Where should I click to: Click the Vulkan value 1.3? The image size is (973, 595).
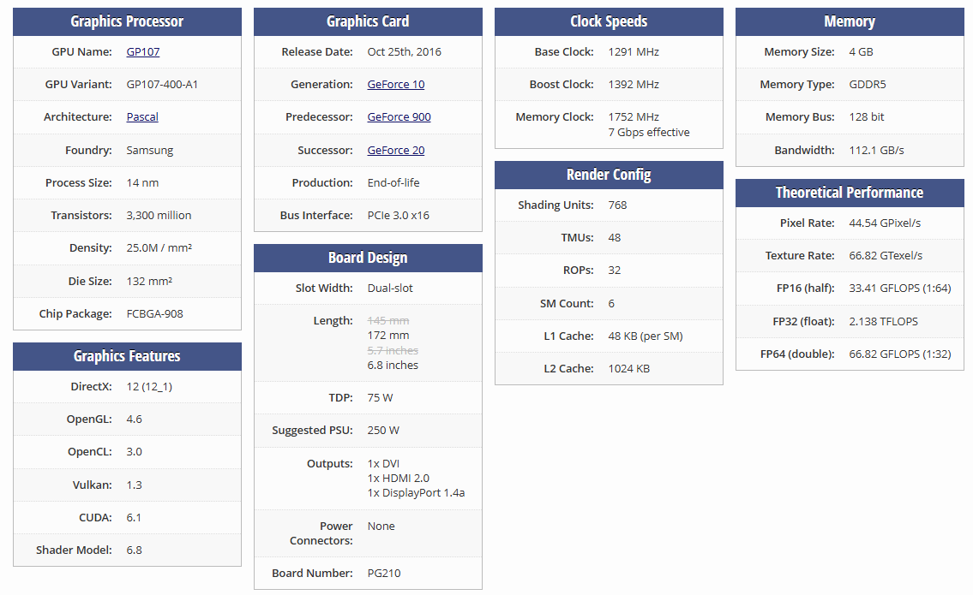[134, 485]
